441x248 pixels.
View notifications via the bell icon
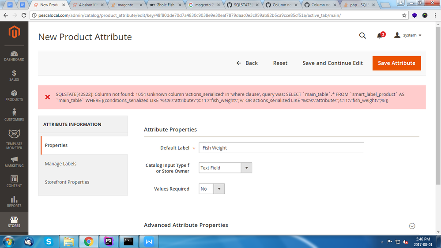point(380,35)
